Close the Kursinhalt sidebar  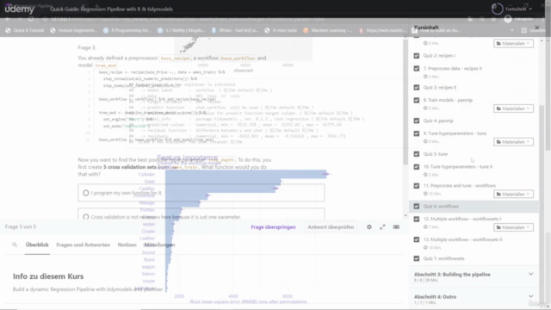point(536,28)
